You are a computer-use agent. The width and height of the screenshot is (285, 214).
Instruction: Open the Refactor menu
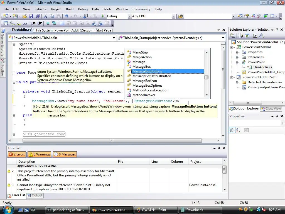41,9
